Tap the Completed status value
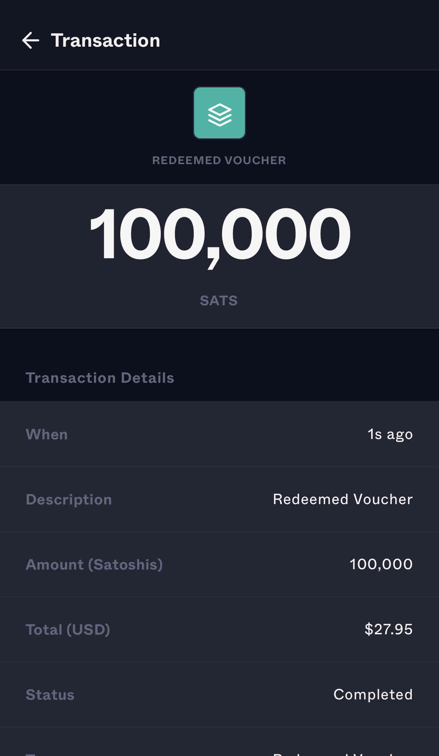 373,695
